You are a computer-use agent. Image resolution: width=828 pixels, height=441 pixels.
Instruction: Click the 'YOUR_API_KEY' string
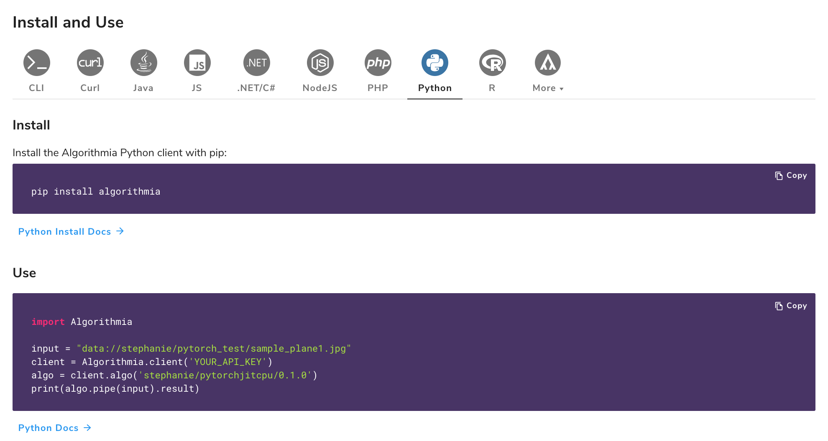tap(228, 362)
